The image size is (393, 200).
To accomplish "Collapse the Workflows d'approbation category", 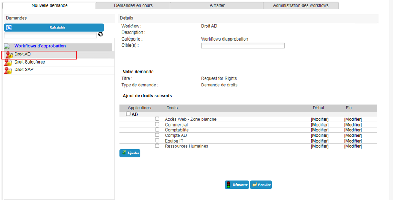I will [7, 46].
